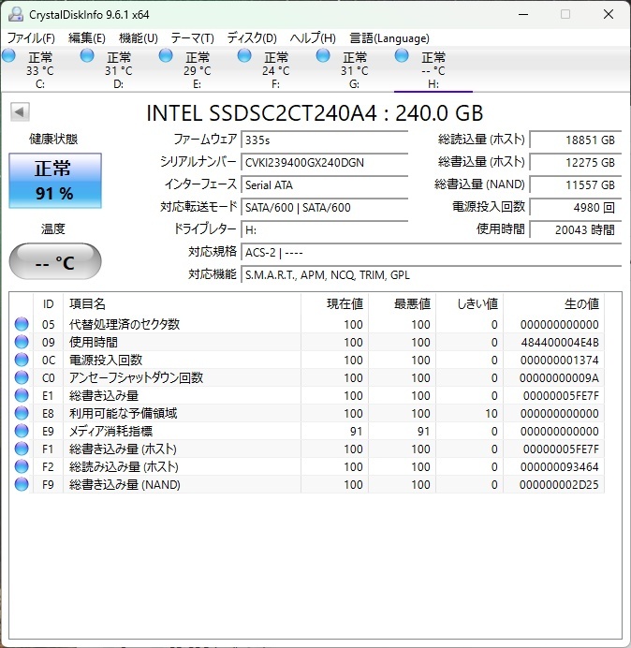
Task: Click status orb for attribute F9 row
Action: [22, 484]
